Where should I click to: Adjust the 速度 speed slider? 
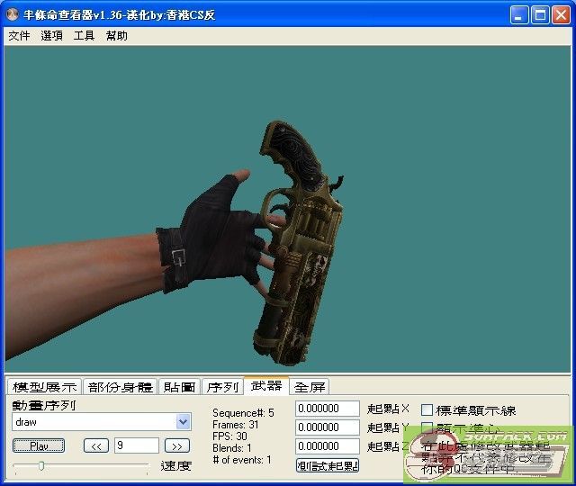click(x=40, y=465)
